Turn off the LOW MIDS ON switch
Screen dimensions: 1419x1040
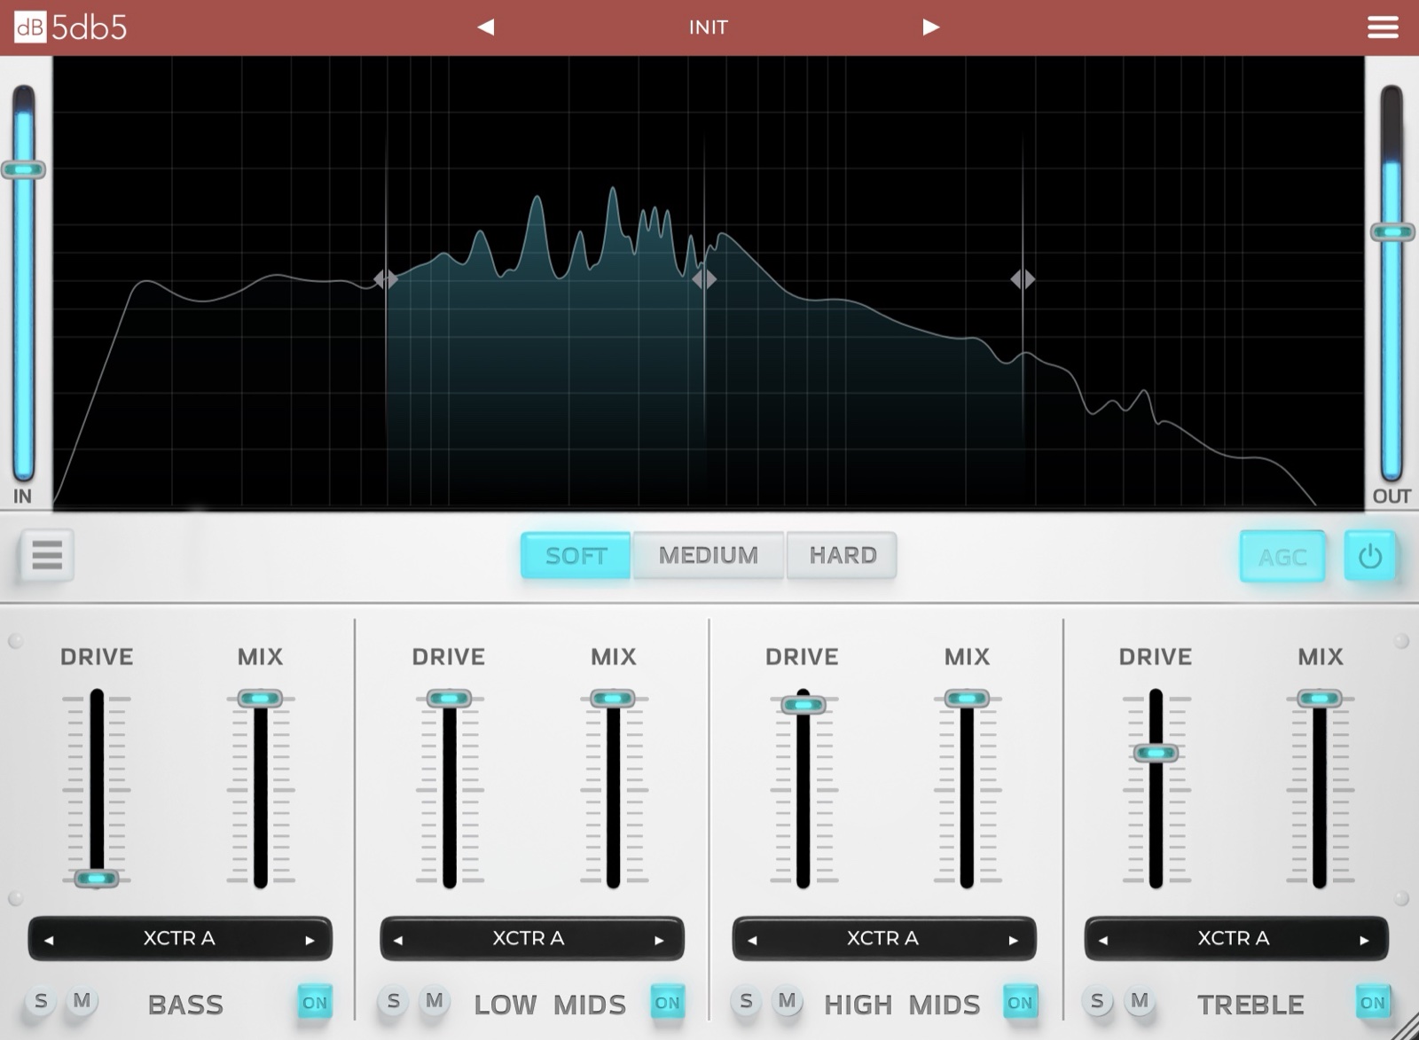667,1003
